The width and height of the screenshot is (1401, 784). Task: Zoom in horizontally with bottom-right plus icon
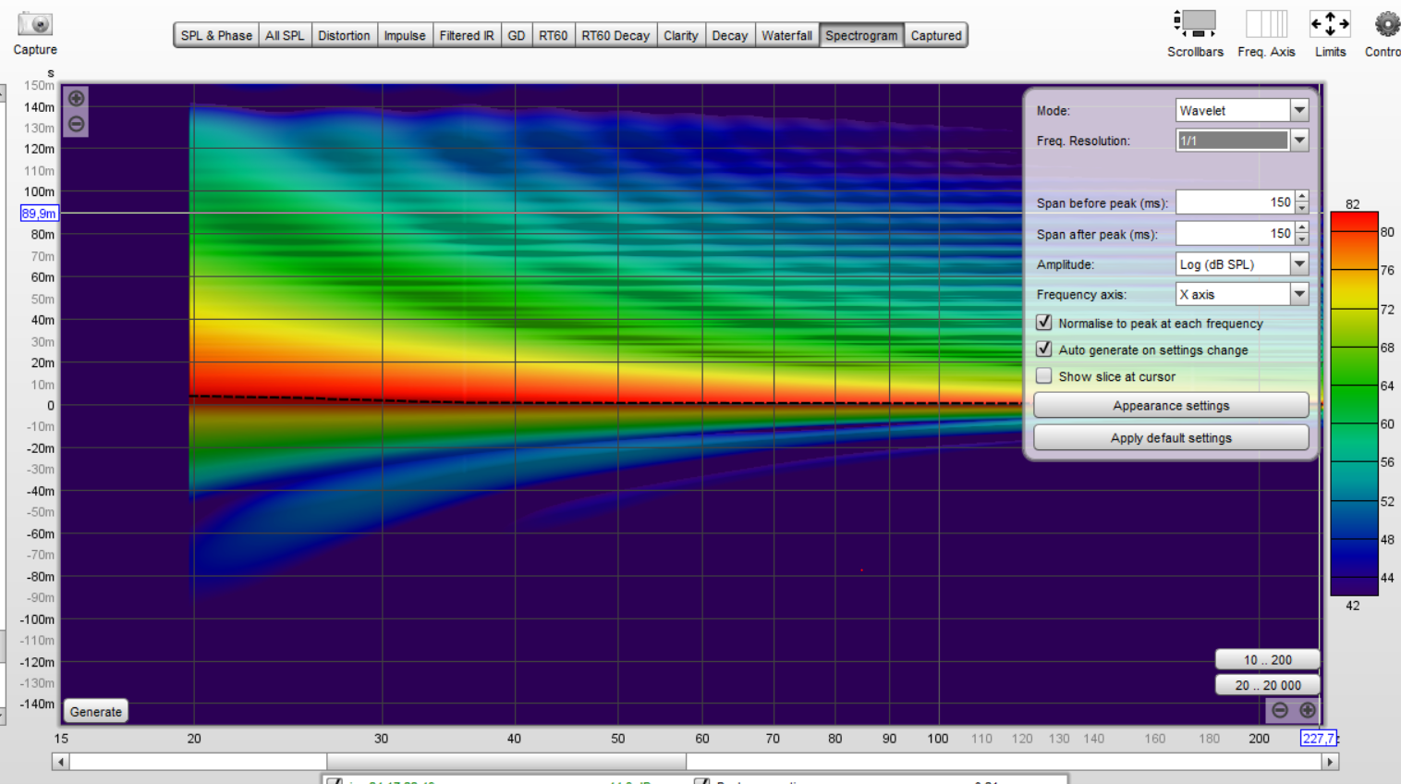pos(1308,710)
